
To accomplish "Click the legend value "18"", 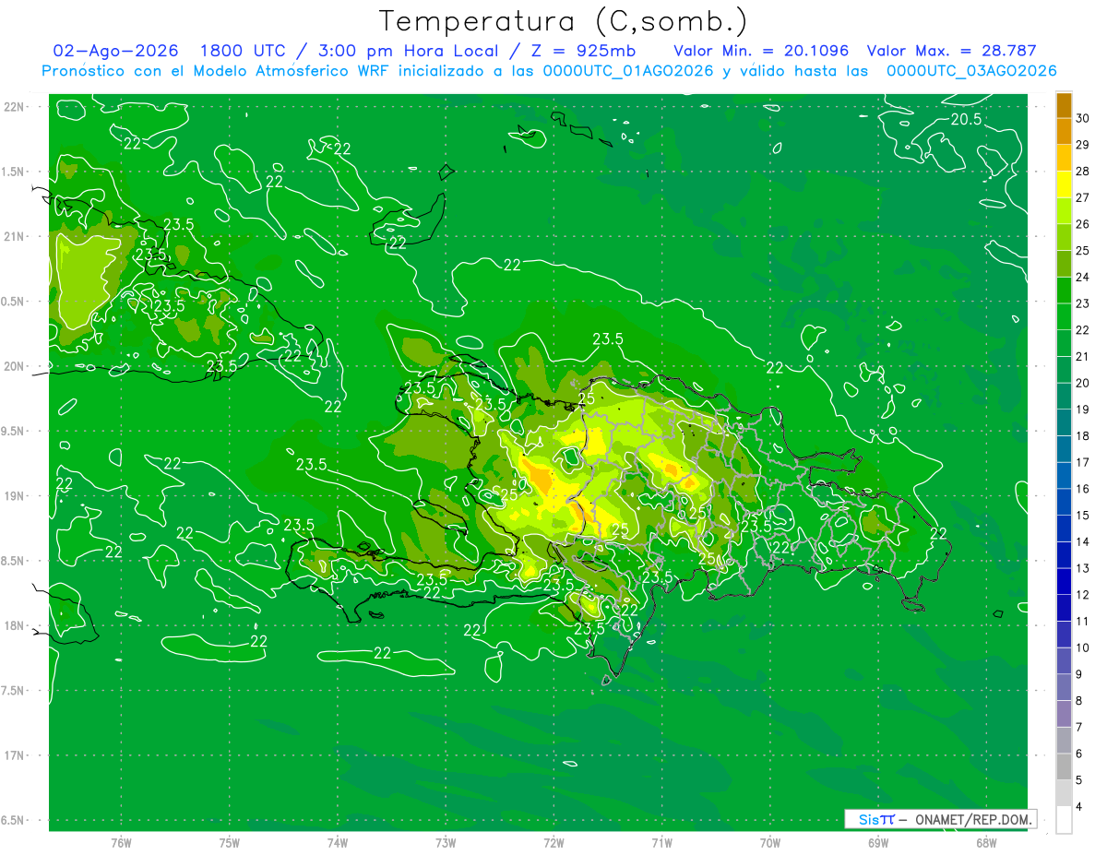I will (x=1082, y=435).
